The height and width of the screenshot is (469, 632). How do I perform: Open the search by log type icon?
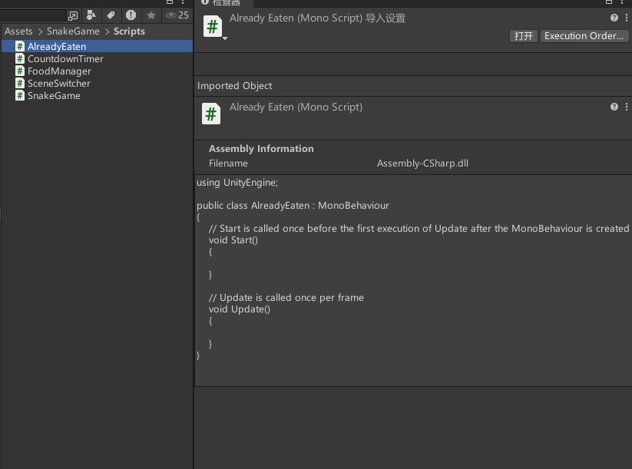131,15
